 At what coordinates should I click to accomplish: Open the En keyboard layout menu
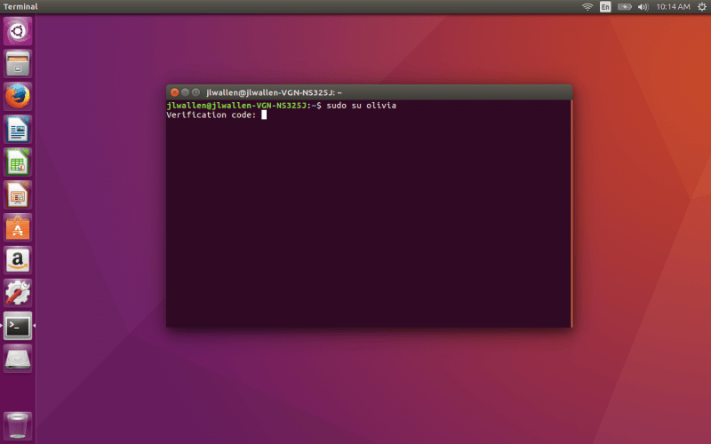(x=605, y=6)
